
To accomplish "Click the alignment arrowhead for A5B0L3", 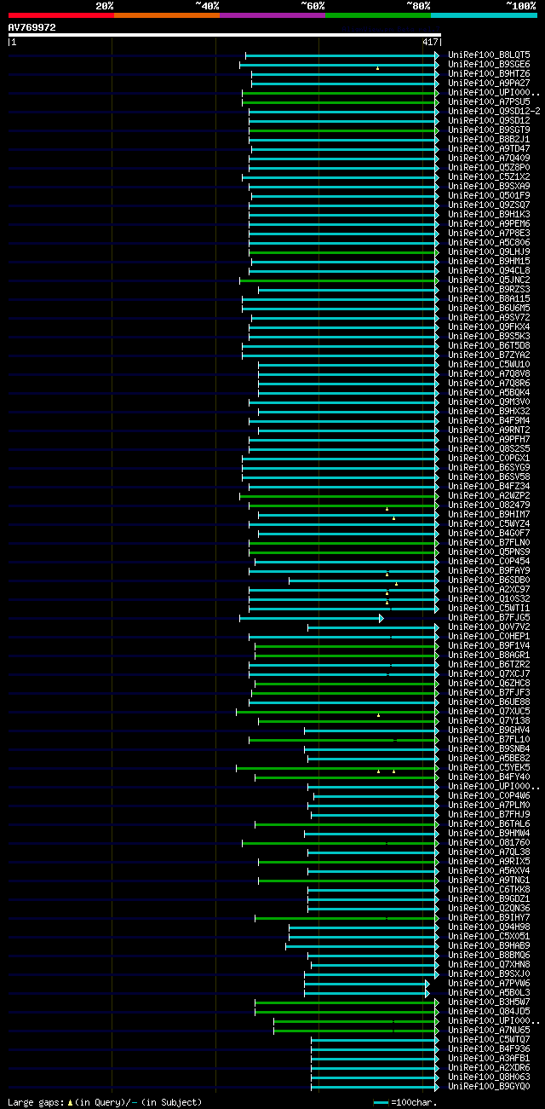I will (x=427, y=992).
